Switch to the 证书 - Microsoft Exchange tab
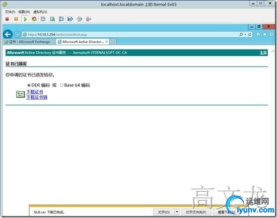Viewport: 277px width, 218px height. click(x=29, y=42)
